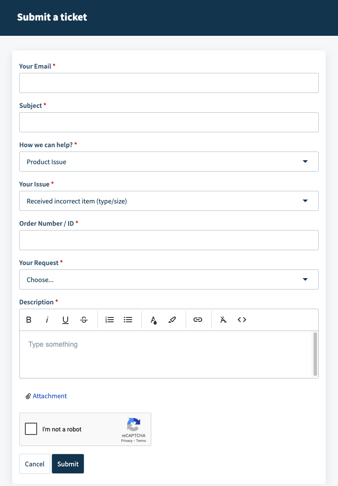Click the Order Number / ID label
Viewport: 338px width, 486px height.
(47, 224)
